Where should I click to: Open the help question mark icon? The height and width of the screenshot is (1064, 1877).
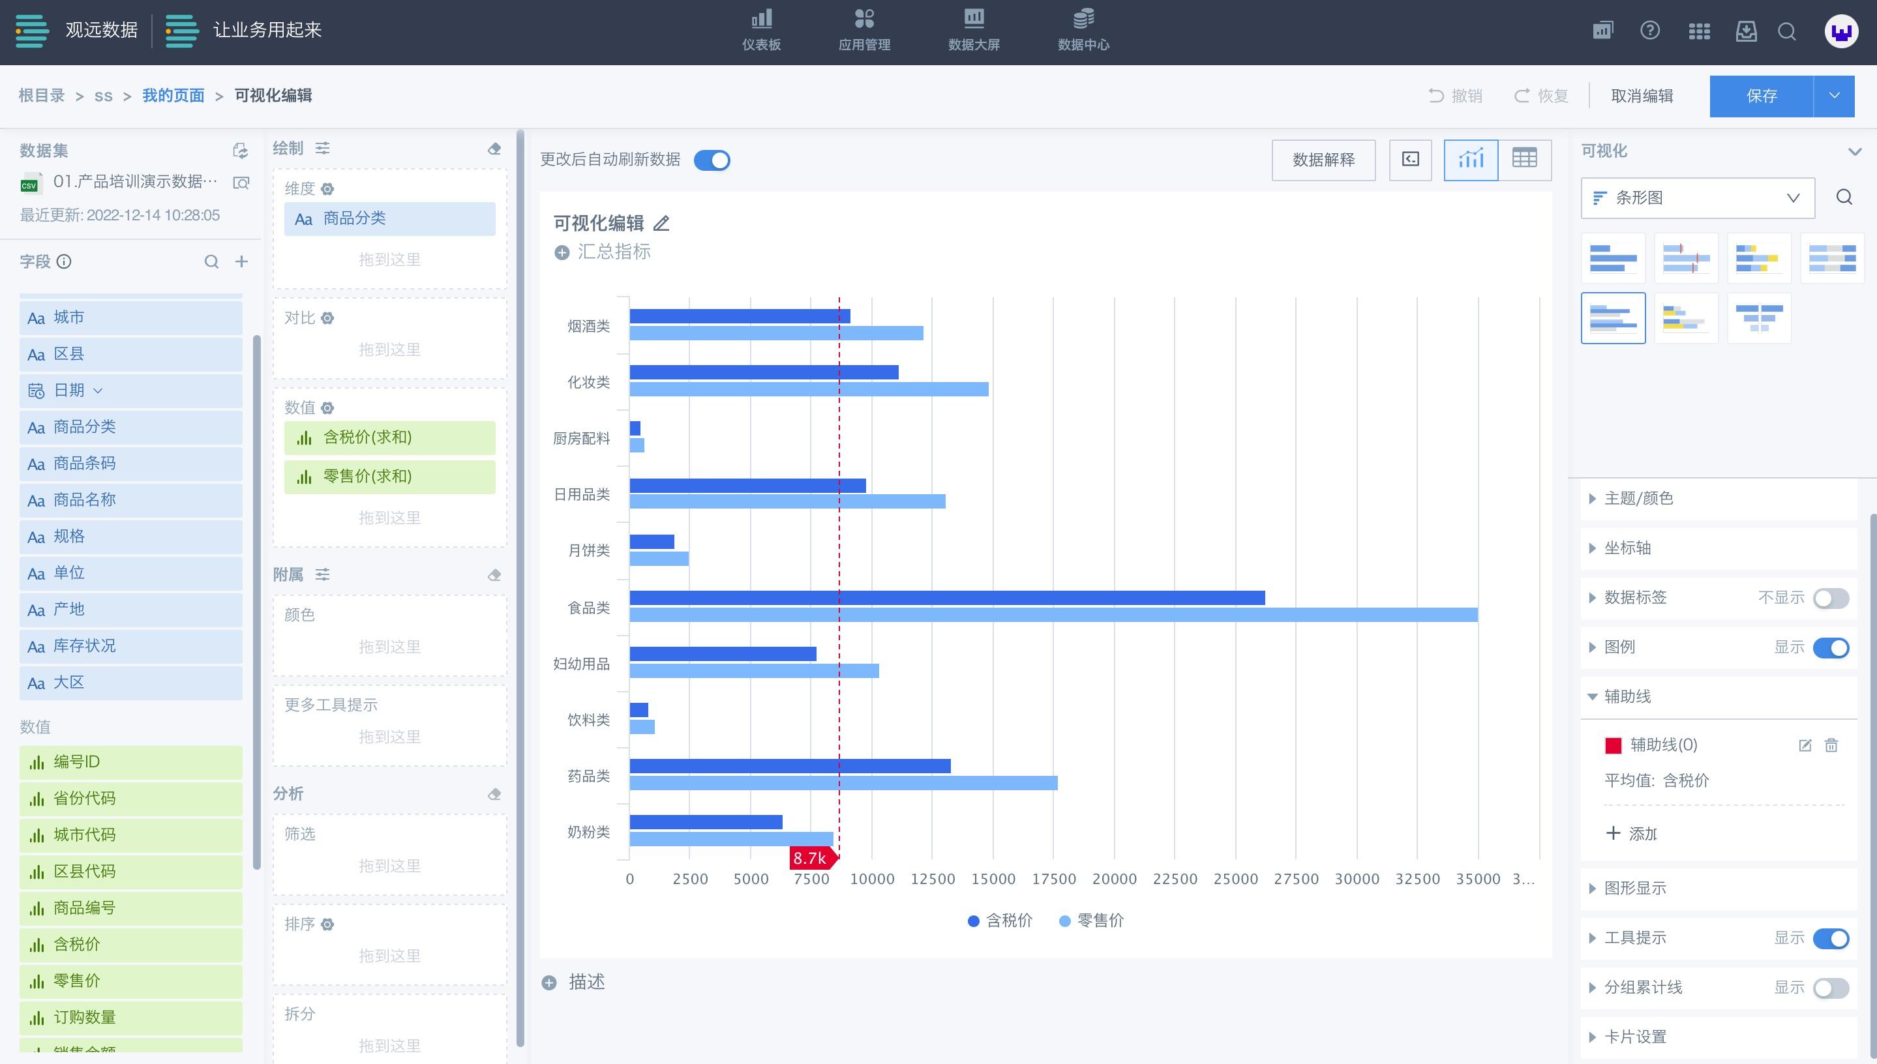tap(1649, 31)
